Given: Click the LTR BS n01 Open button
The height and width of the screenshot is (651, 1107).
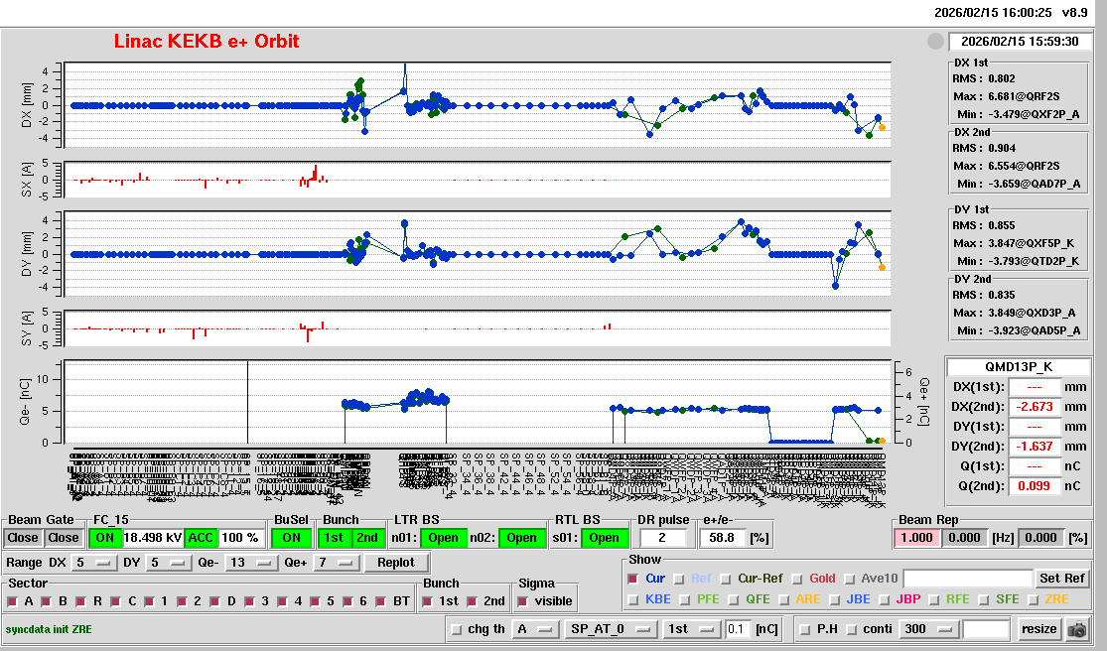Looking at the screenshot, I should pos(444,538).
